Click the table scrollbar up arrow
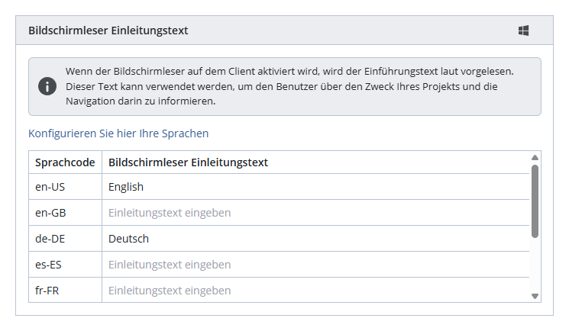This screenshot has height=331, width=569. click(535, 158)
